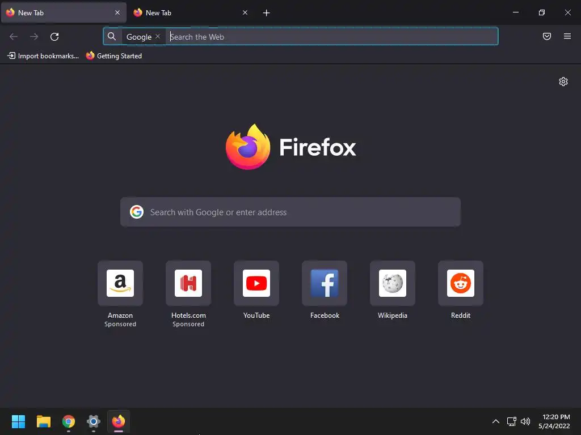
Task: Reload the current page
Action: pos(54,37)
